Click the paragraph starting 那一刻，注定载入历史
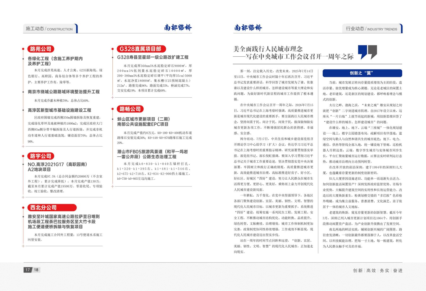This screenshot has width=426, height=291. 273,85
